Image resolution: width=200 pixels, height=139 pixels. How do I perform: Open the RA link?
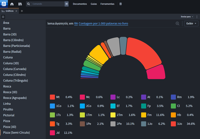[x=76, y=24]
